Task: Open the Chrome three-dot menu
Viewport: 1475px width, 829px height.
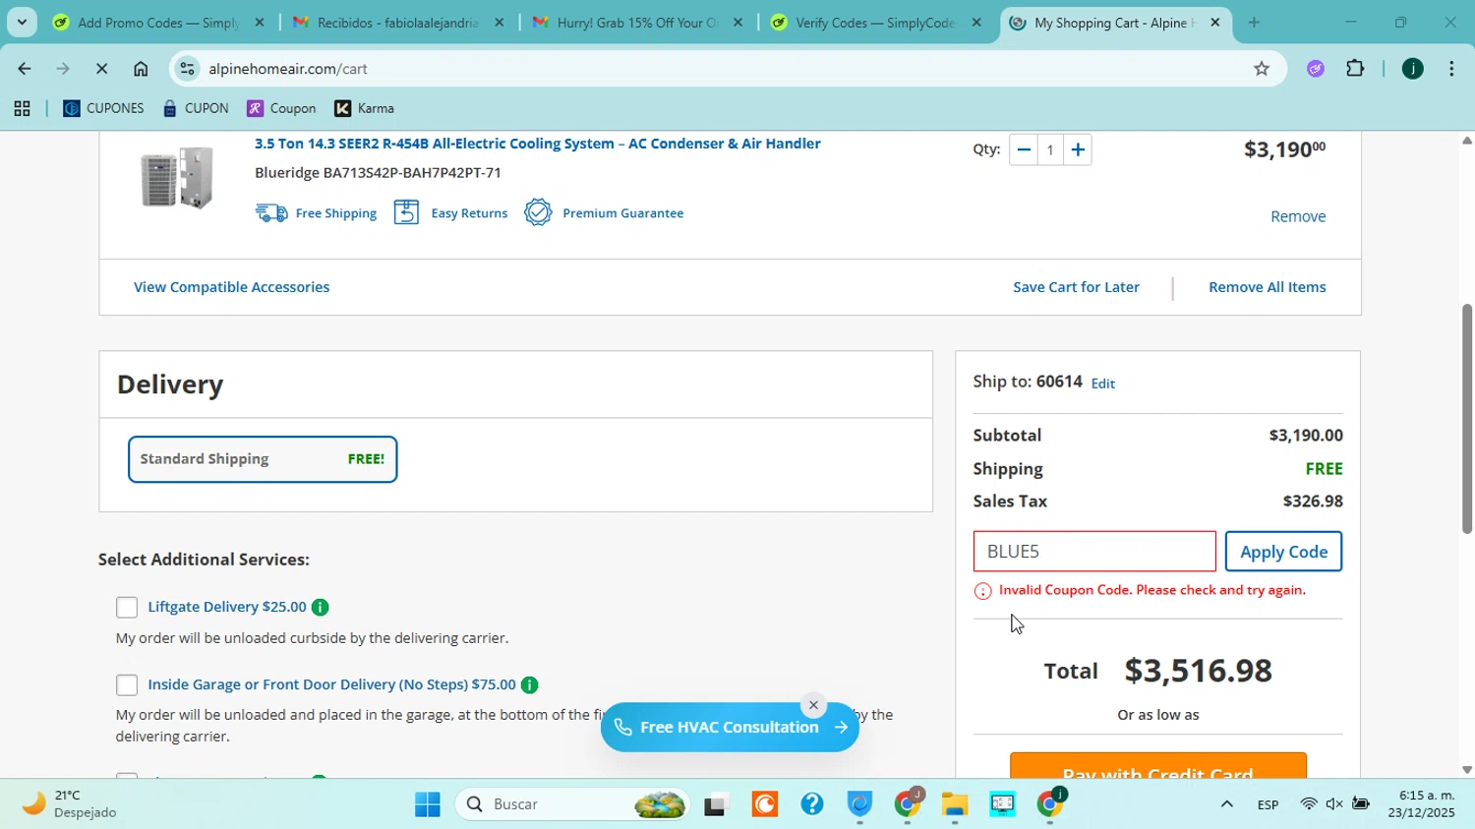Action: tap(1452, 69)
